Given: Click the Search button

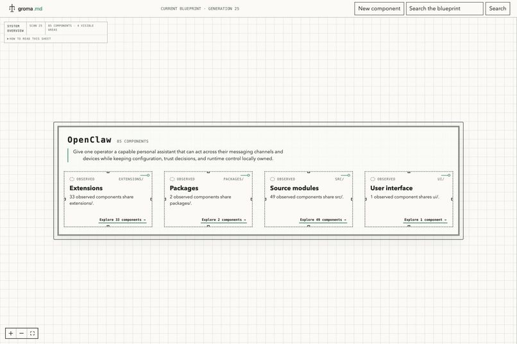Looking at the screenshot, I should [x=498, y=8].
